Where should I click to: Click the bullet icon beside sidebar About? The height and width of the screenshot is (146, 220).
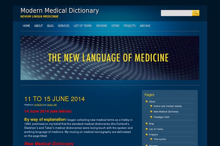point(146,101)
